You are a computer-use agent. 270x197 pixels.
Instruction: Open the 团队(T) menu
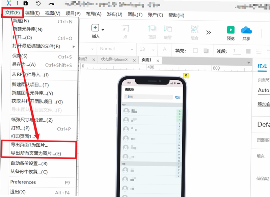click(135, 15)
